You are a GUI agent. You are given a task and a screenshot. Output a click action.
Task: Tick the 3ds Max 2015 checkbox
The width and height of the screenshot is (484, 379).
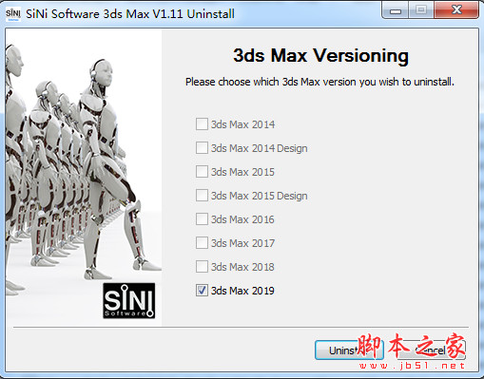tap(202, 172)
